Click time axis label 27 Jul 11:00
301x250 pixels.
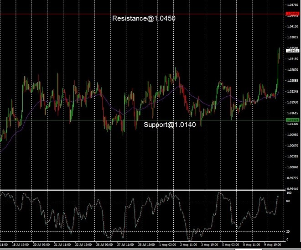125,245
